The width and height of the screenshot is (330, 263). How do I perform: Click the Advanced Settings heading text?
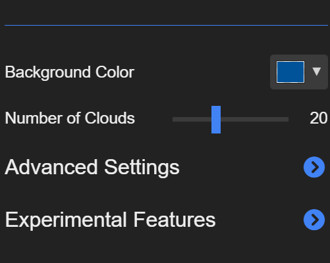click(92, 168)
